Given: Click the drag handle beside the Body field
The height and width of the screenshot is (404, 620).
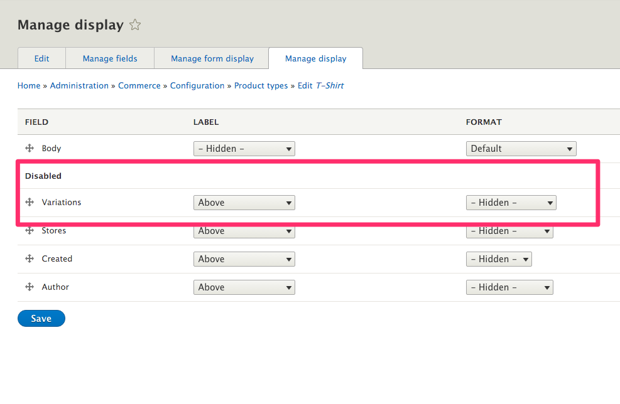Looking at the screenshot, I should (x=30, y=148).
